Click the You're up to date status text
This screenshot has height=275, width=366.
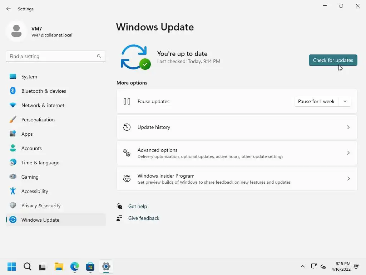click(x=182, y=54)
